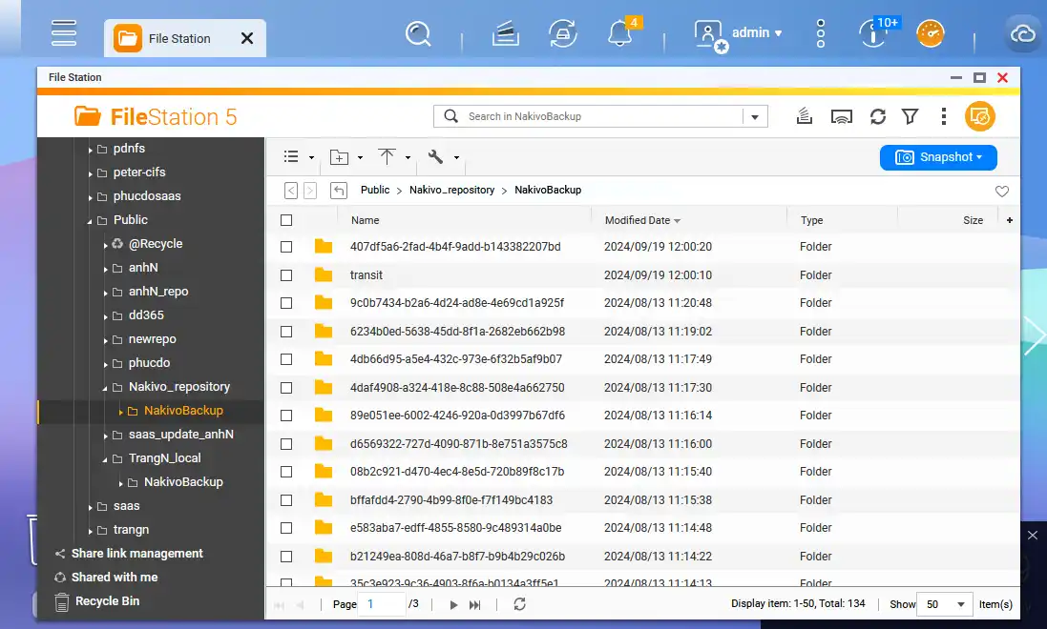Open the system info icon with 10+ badge
This screenshot has width=1047, height=629.
point(873,33)
